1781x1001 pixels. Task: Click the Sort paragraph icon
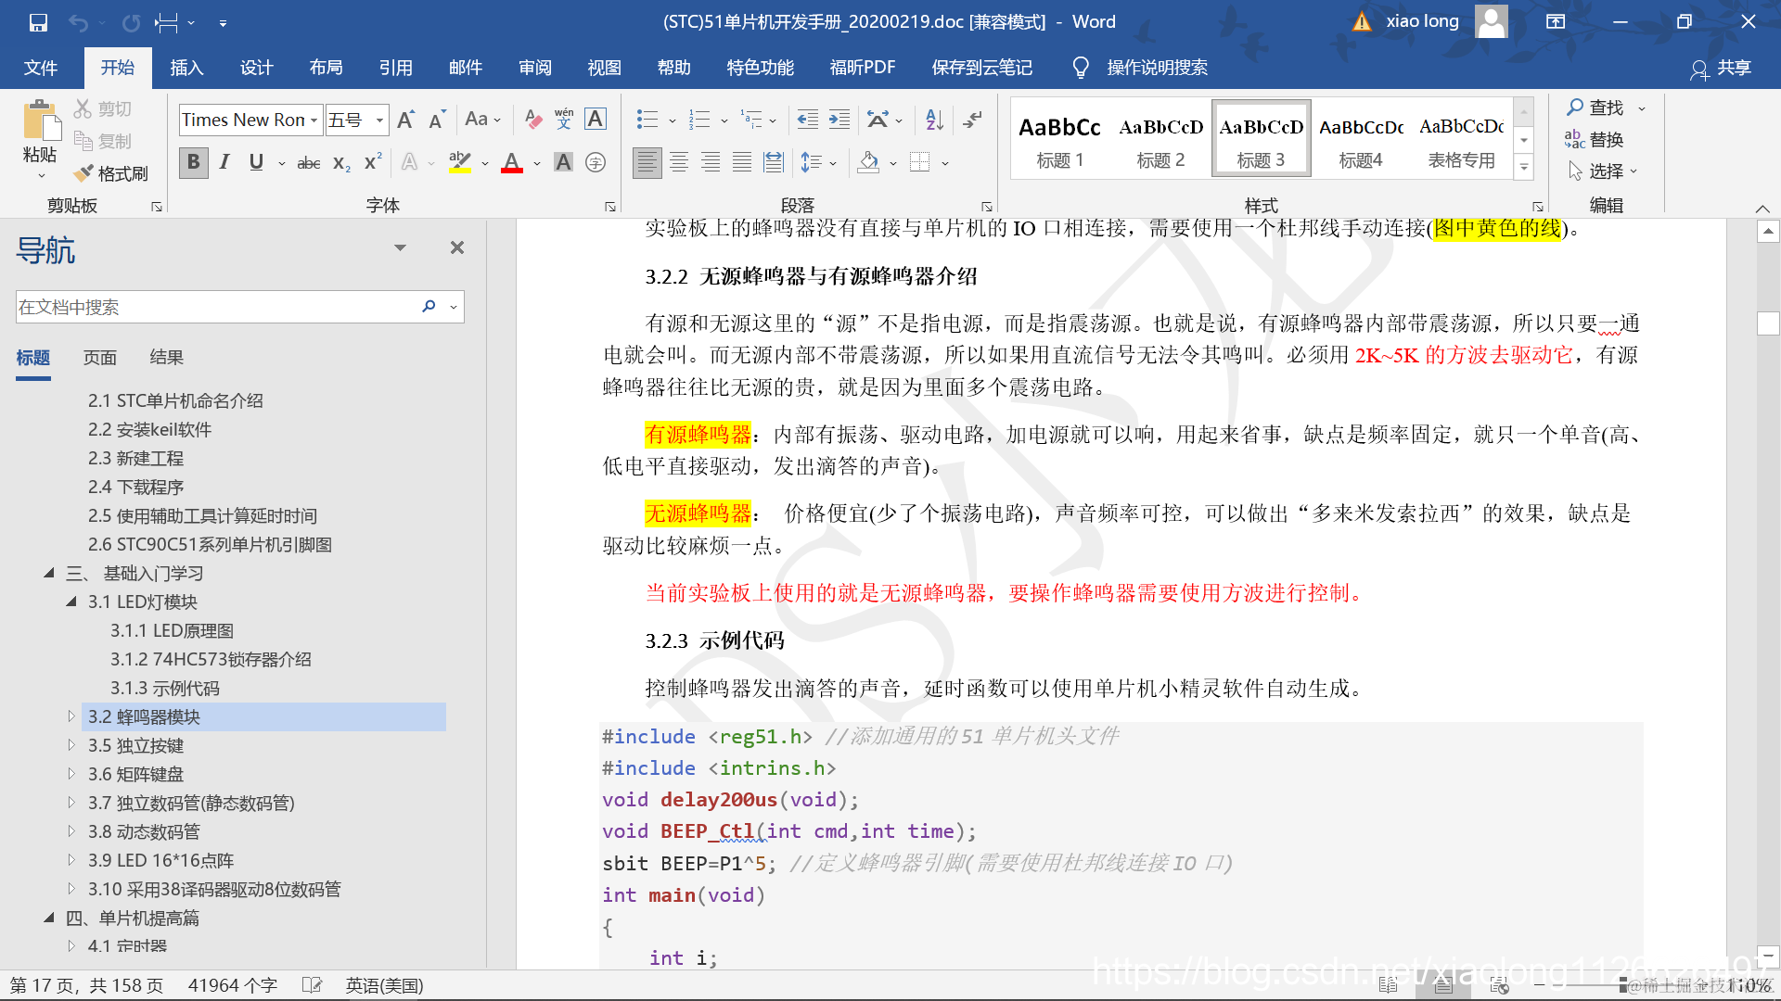(934, 119)
